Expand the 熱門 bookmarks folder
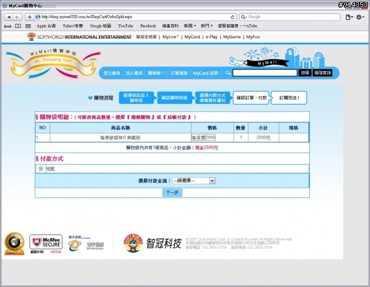The width and height of the screenshot is (370, 287). [x=207, y=26]
